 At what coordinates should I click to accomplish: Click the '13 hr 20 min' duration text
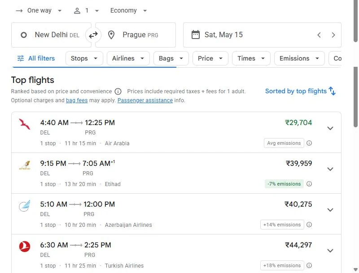(80, 184)
